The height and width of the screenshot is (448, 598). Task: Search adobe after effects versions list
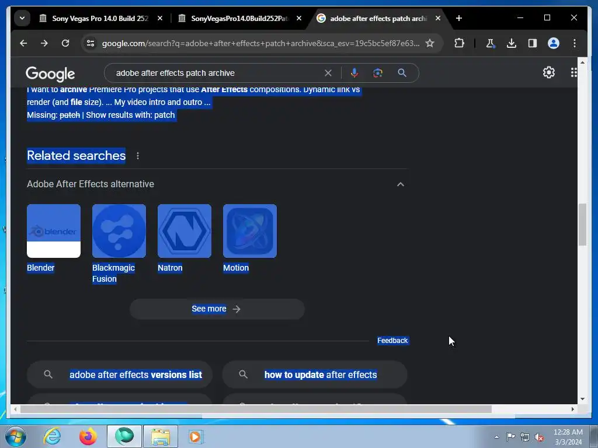[x=119, y=375]
